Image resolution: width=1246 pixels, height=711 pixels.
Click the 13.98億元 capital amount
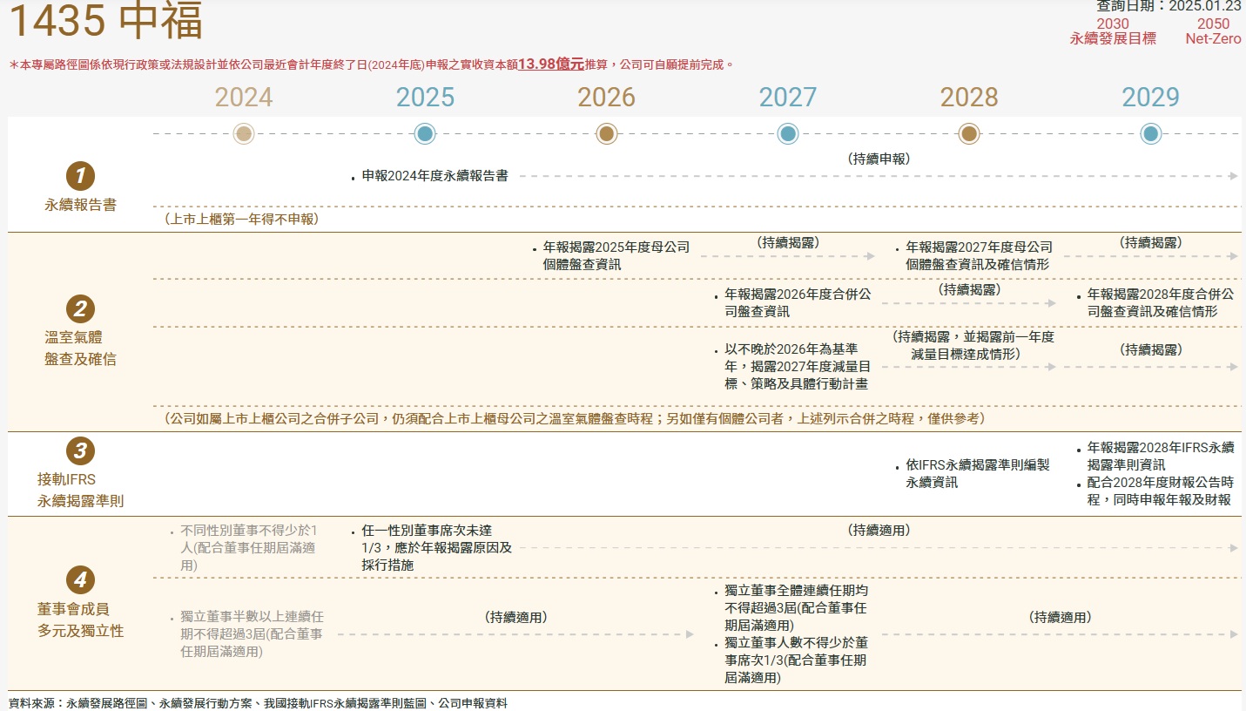550,64
